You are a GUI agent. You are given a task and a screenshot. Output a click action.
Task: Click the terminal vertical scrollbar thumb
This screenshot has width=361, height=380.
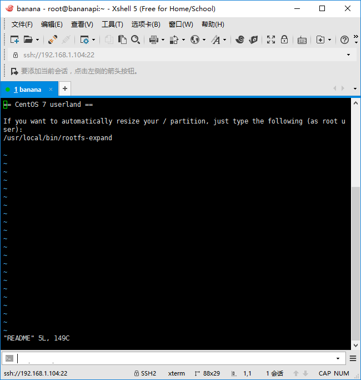tap(355, 264)
